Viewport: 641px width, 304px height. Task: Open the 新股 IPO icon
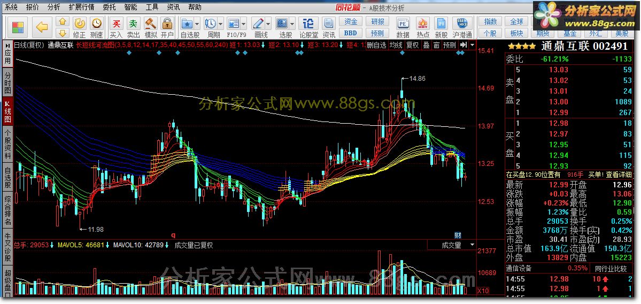pos(442,27)
